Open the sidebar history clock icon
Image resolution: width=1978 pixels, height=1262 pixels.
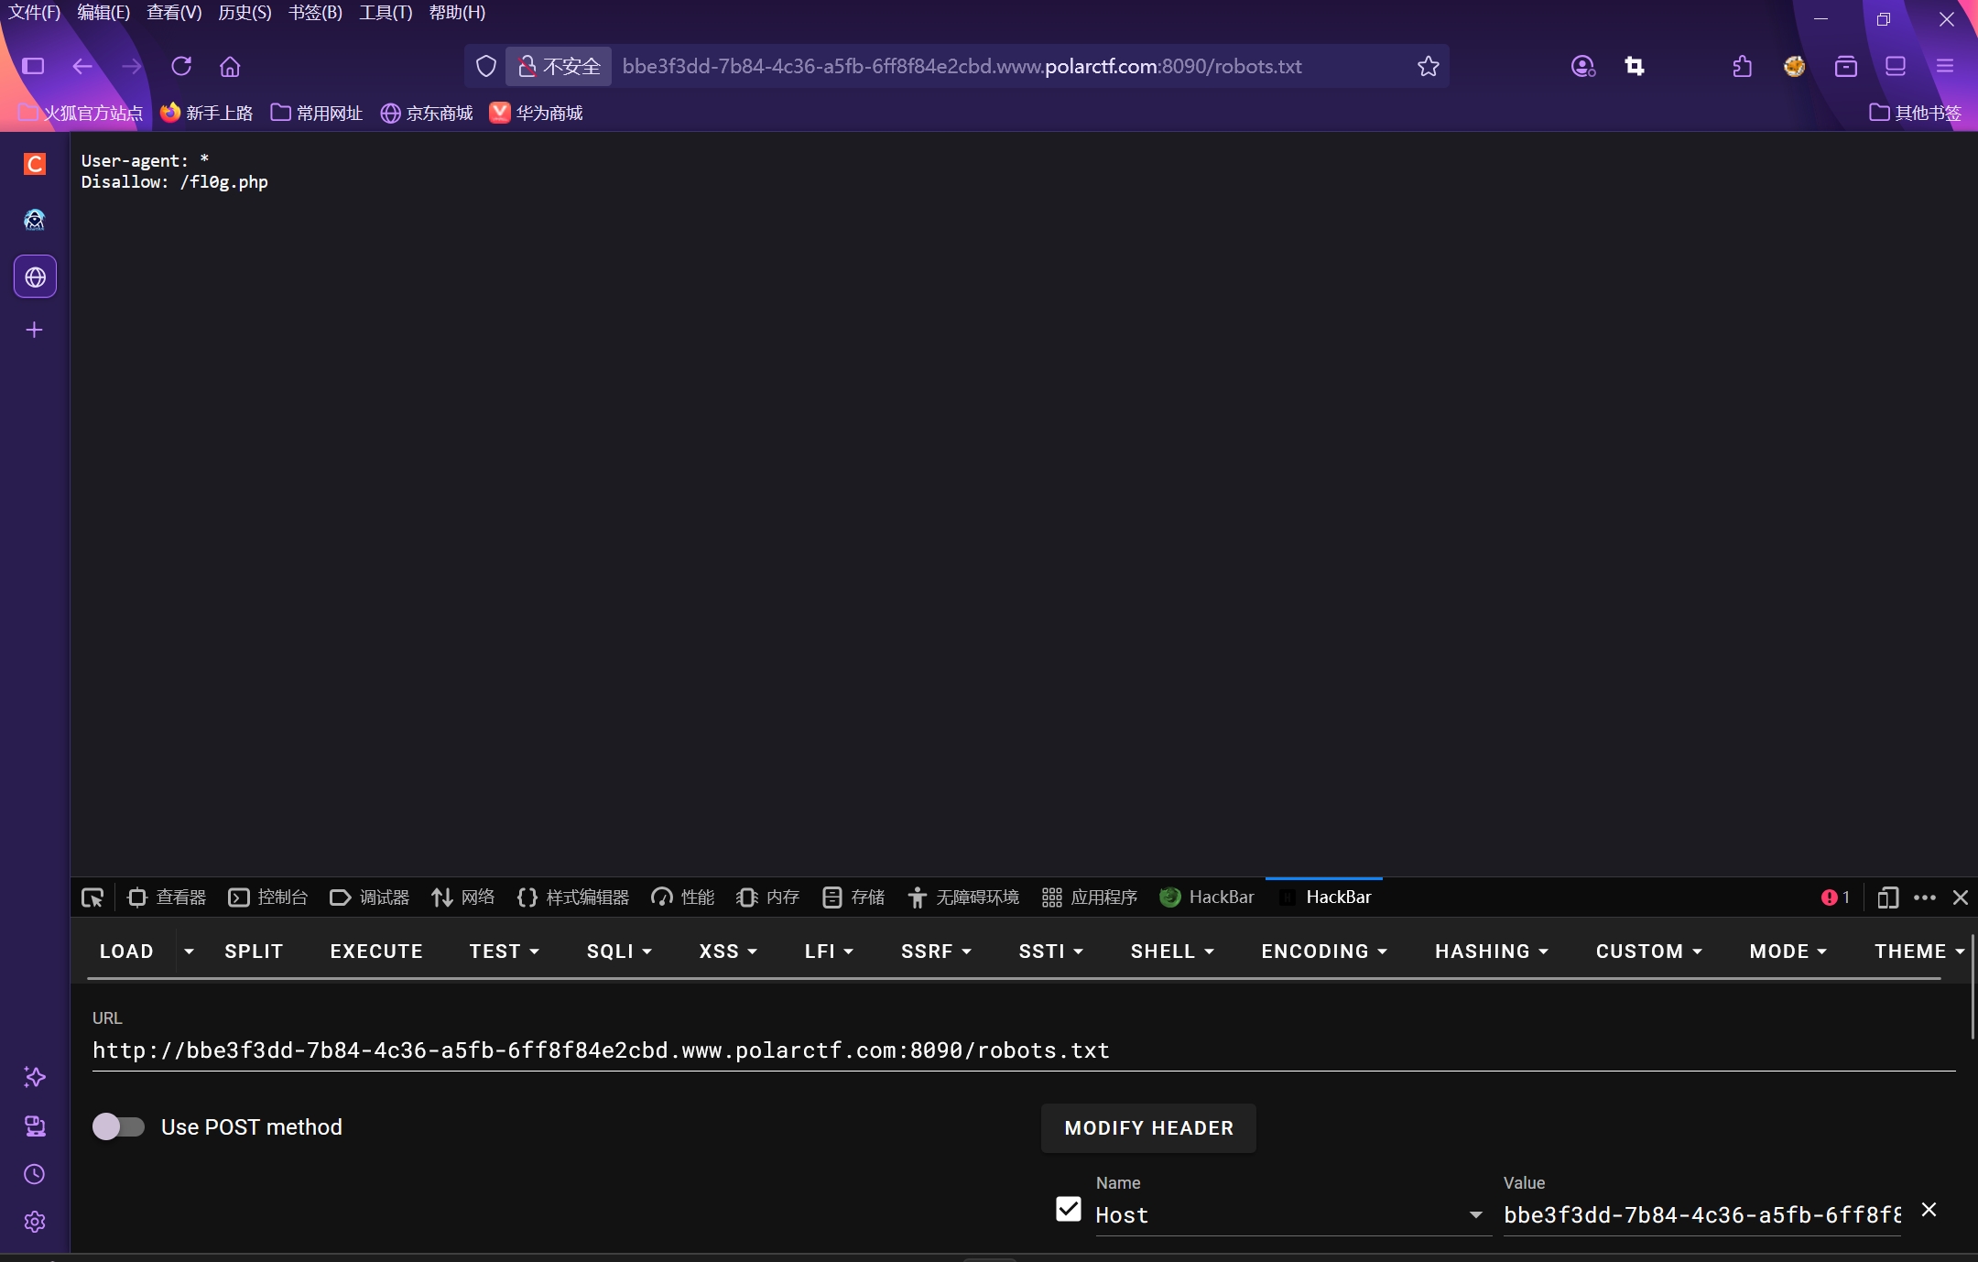[35, 1174]
